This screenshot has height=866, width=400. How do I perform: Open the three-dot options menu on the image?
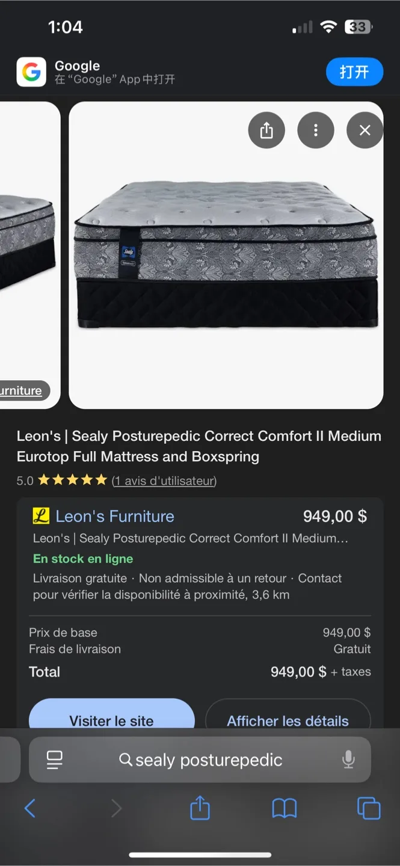click(x=316, y=130)
